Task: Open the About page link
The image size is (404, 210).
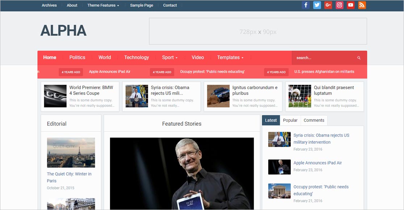Action: point(72,5)
